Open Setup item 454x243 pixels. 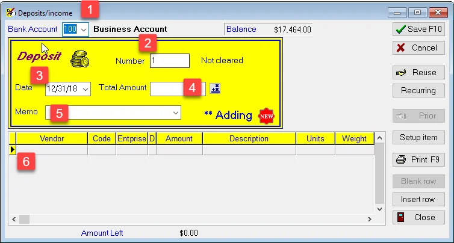click(418, 137)
